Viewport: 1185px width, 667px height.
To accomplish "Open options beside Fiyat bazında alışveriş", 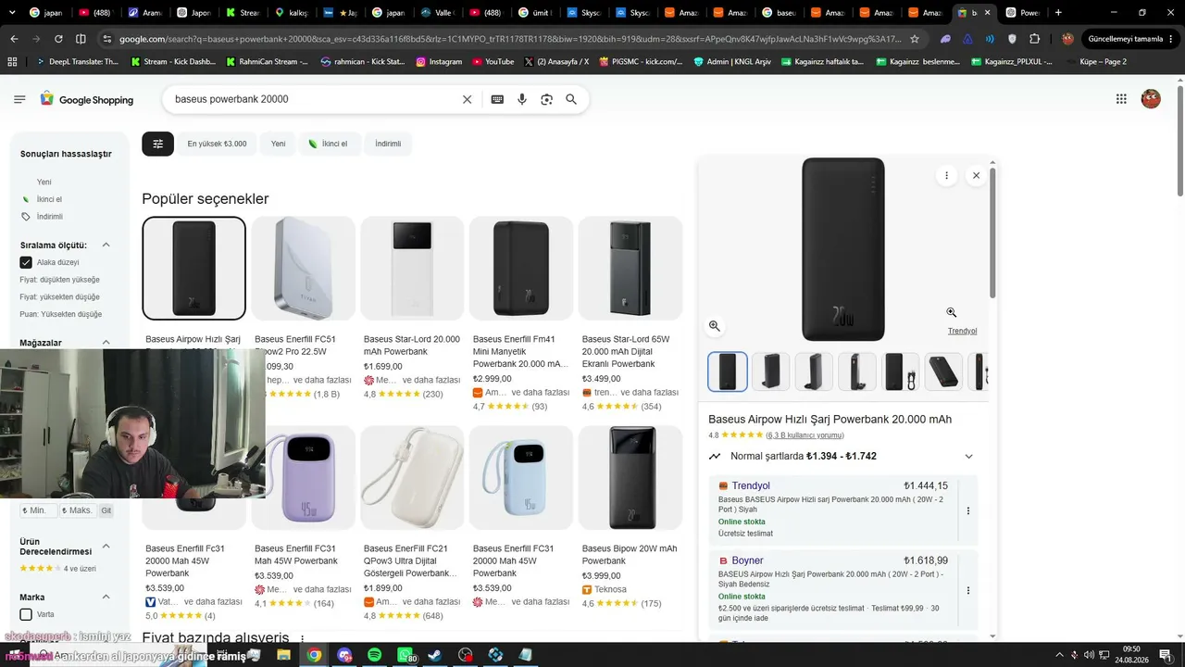I will pos(302,638).
